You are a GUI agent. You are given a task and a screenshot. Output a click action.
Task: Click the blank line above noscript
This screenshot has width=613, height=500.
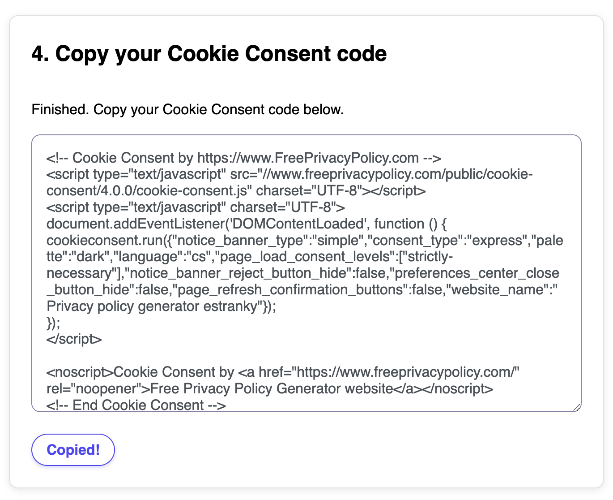[179, 356]
